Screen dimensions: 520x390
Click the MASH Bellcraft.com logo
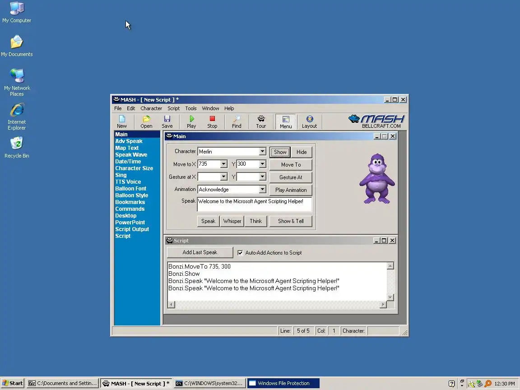click(376, 121)
